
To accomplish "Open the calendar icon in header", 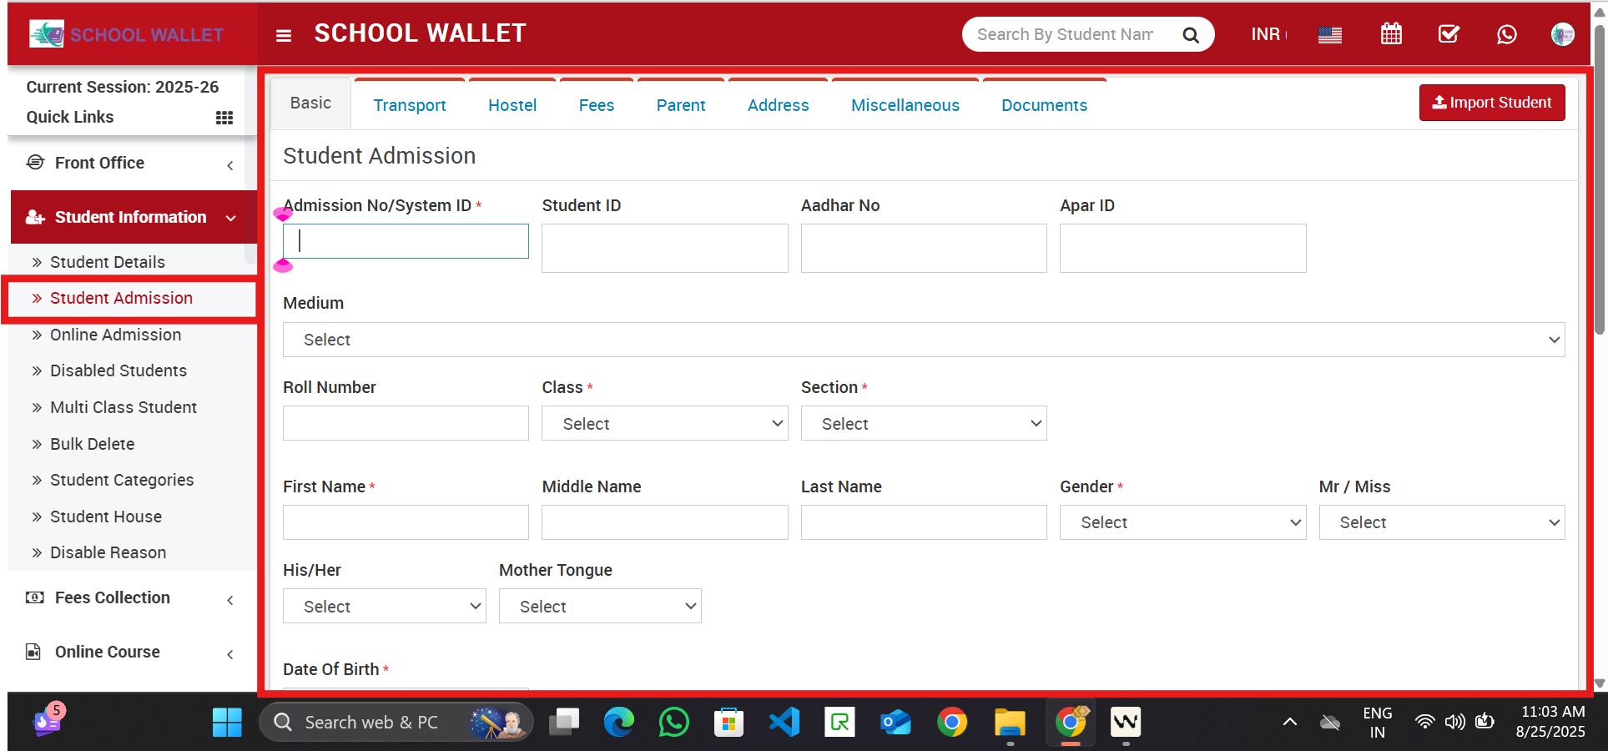I will (1391, 34).
